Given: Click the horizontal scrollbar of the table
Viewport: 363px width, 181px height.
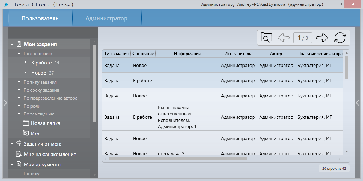Looking at the screenshot, I should 178,159.
